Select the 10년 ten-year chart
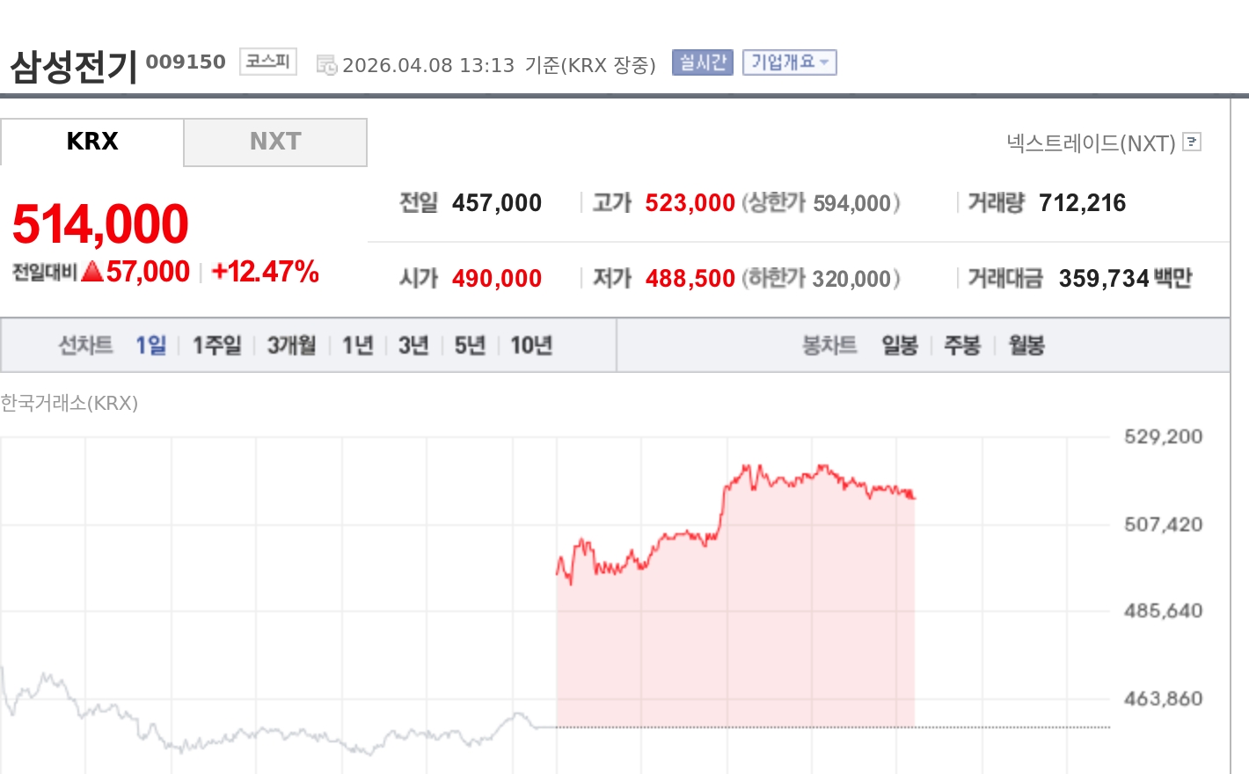 531,345
